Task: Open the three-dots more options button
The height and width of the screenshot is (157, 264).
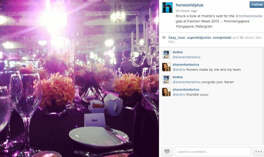Action: click(258, 151)
